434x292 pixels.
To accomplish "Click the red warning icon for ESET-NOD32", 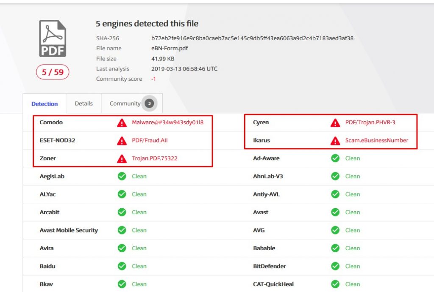I will click(122, 140).
